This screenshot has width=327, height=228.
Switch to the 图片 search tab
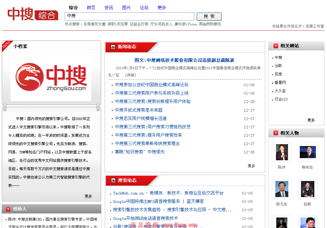pyautogui.click(x=127, y=8)
